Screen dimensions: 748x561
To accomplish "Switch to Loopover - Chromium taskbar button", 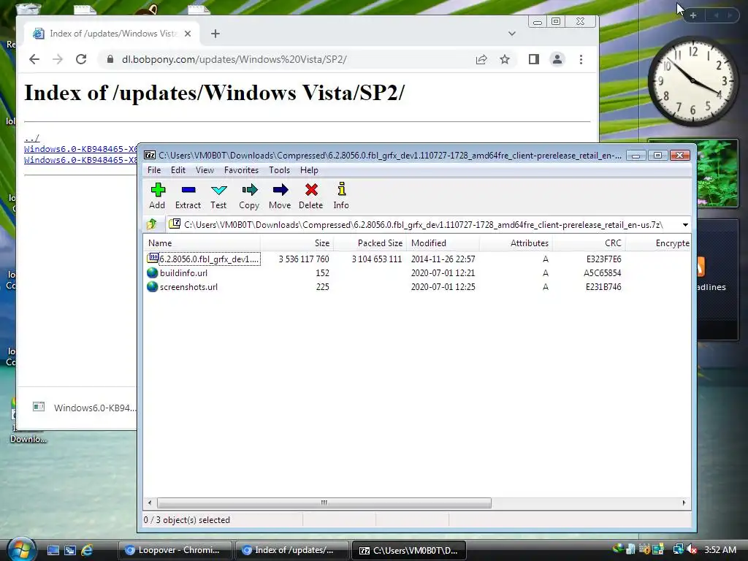I will tap(175, 550).
